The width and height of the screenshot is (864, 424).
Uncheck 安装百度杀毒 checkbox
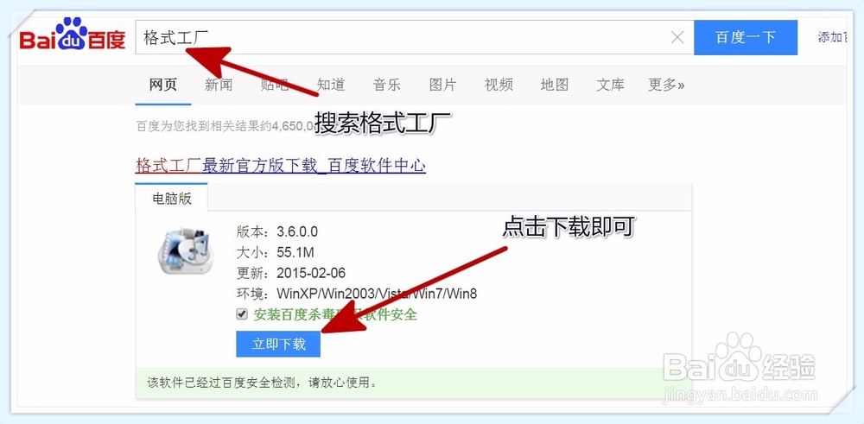[241, 313]
